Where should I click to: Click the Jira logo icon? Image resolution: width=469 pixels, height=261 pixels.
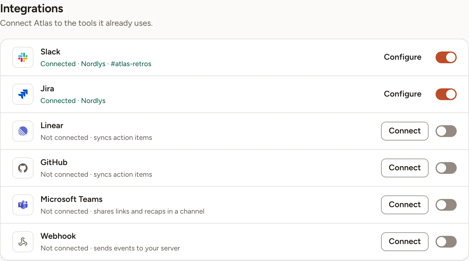(x=23, y=94)
